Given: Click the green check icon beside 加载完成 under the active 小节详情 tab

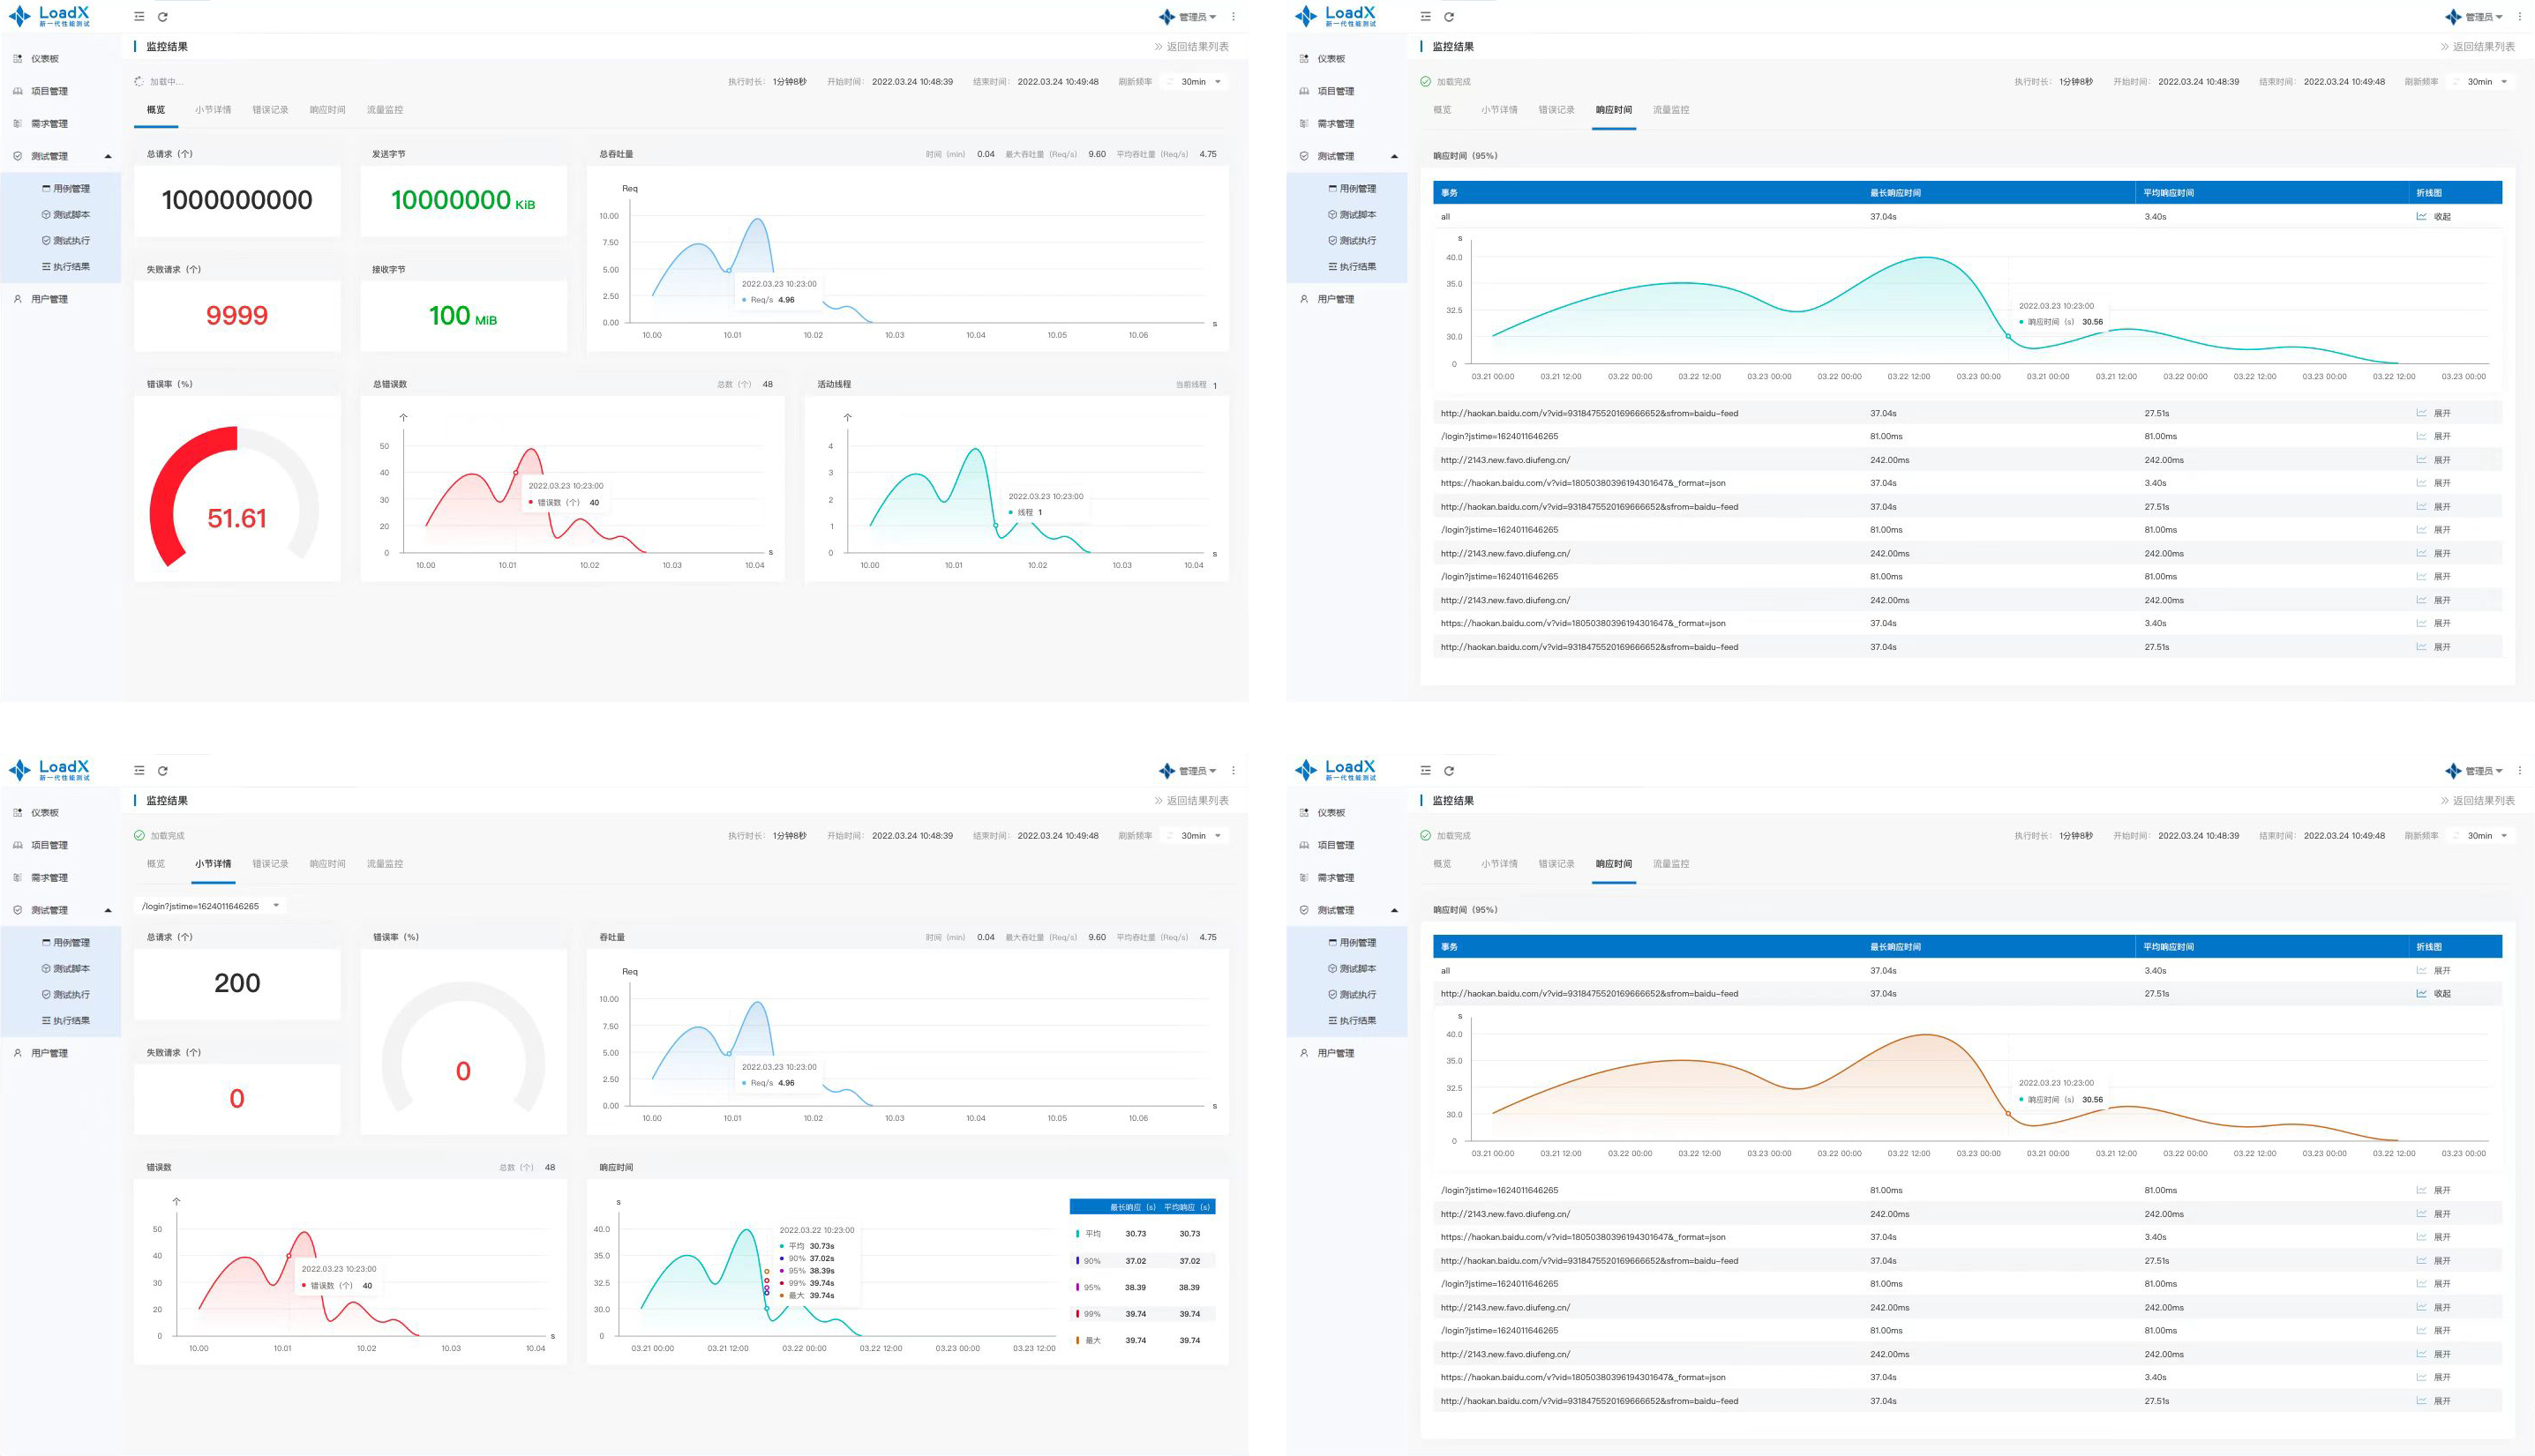Looking at the screenshot, I should [139, 836].
